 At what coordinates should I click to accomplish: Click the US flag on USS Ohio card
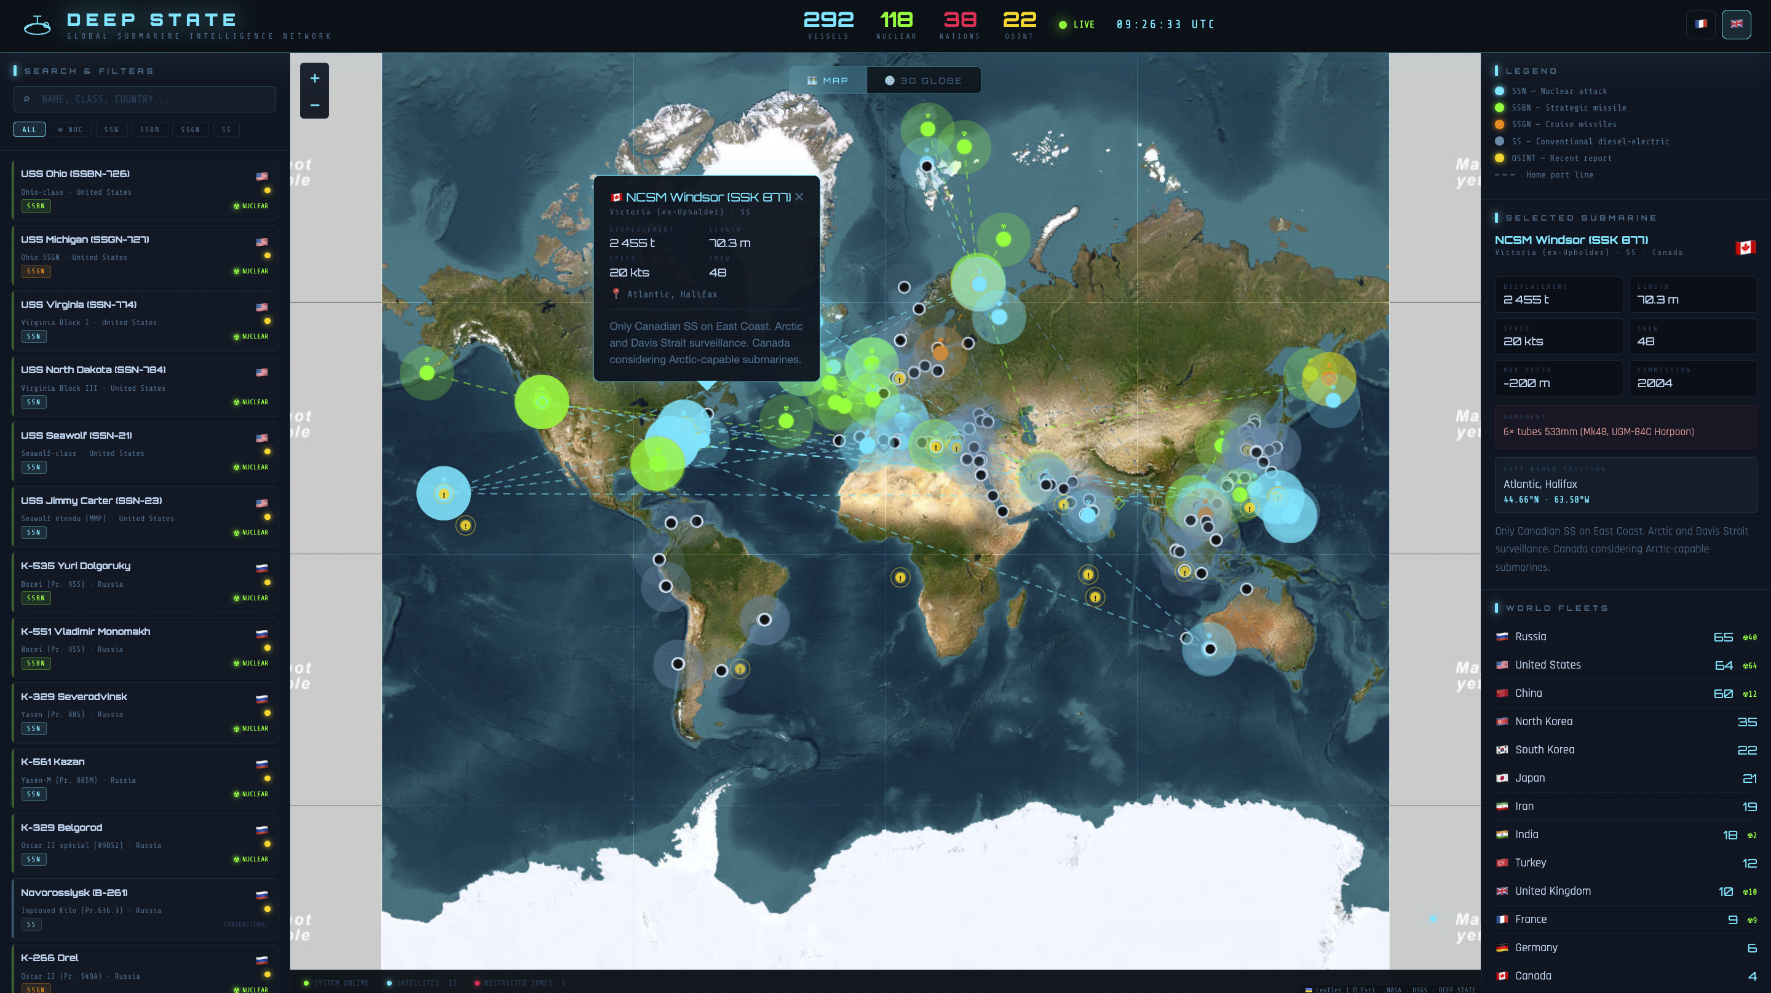tap(262, 176)
